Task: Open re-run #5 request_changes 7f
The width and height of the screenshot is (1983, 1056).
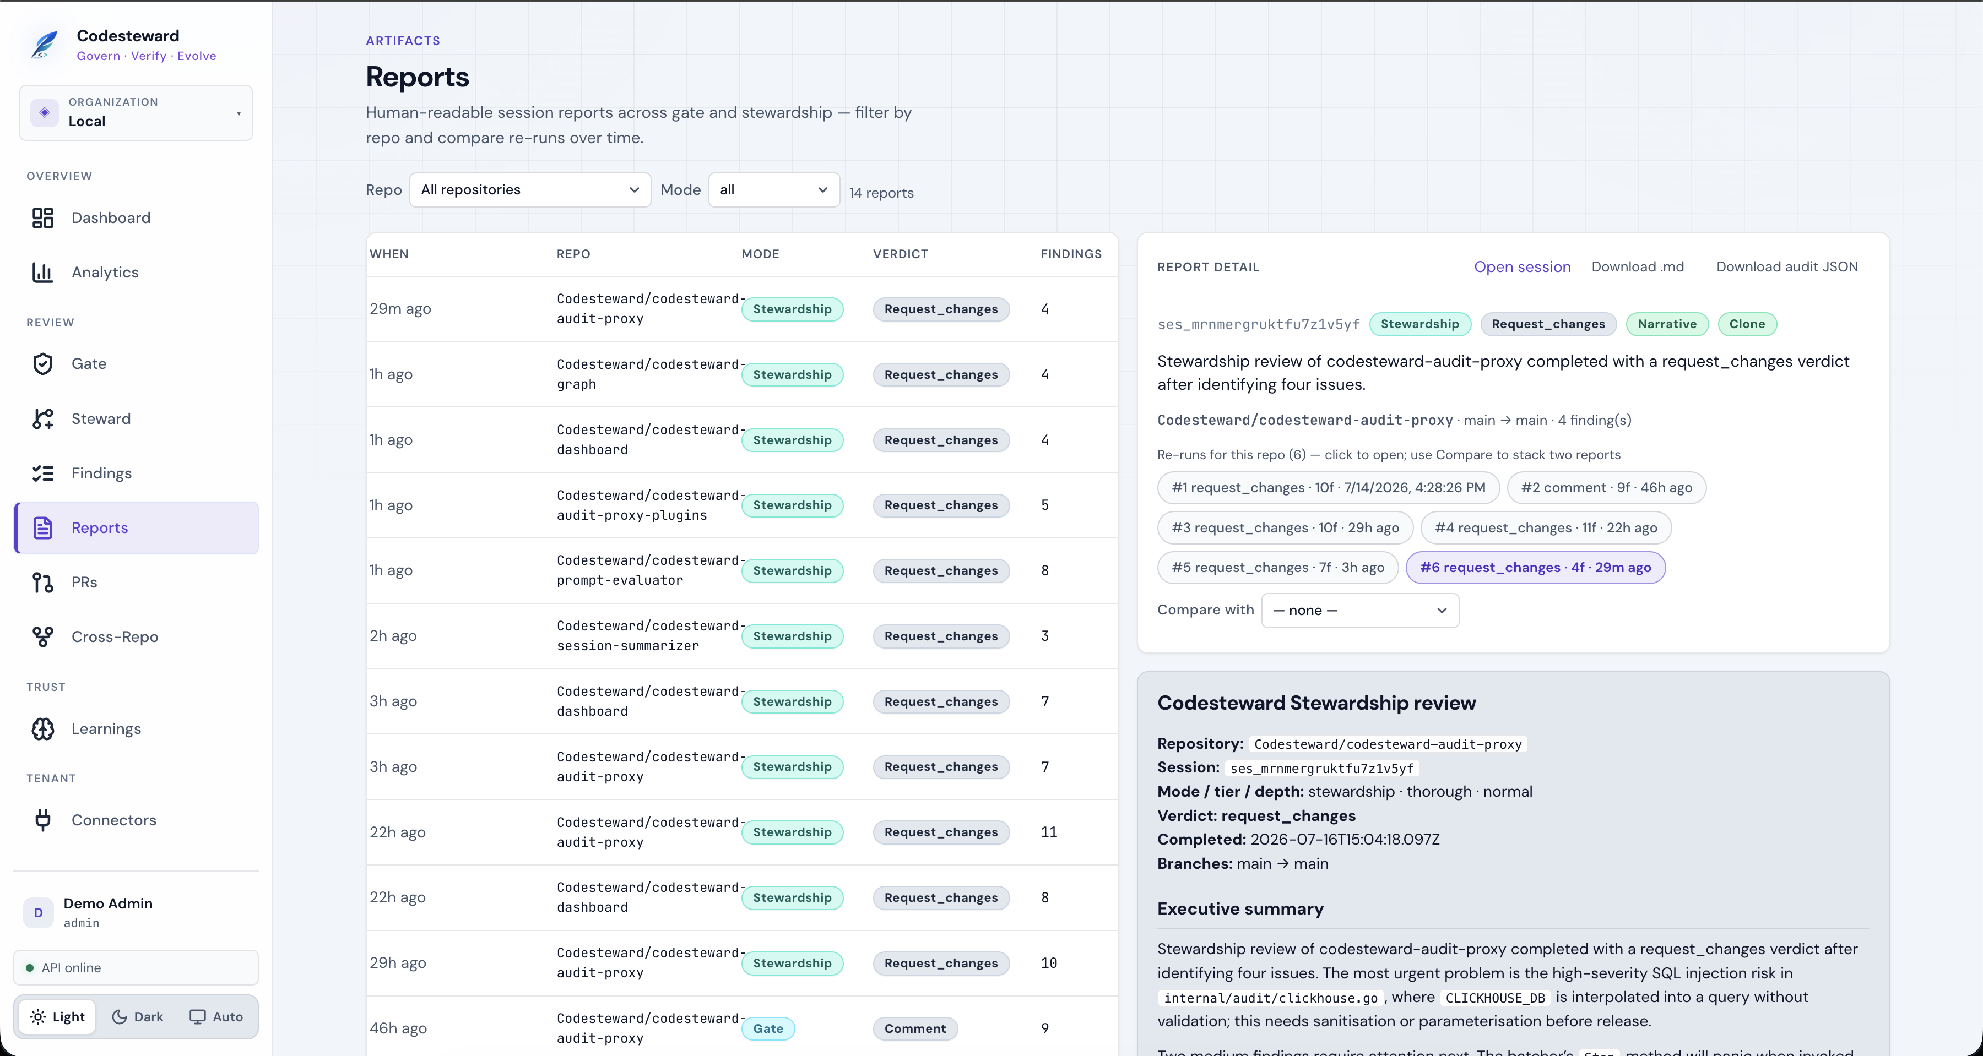Action: [1277, 568]
